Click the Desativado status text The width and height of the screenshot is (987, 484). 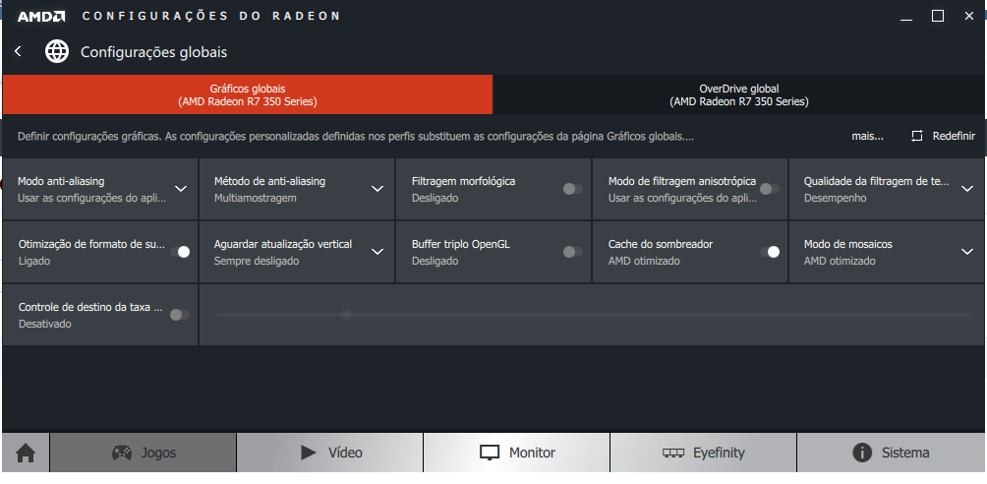(44, 324)
